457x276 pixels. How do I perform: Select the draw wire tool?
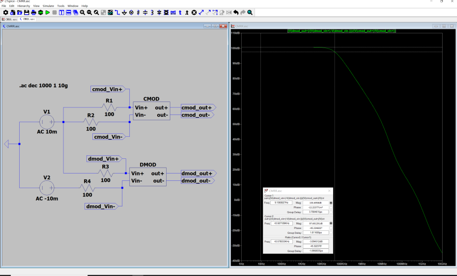pyautogui.click(x=117, y=13)
